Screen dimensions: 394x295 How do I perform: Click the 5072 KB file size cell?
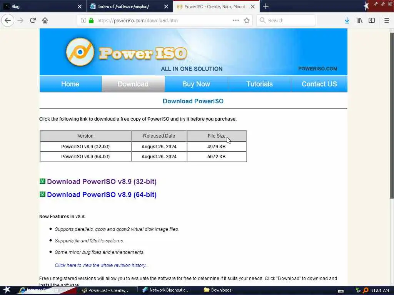217,157
